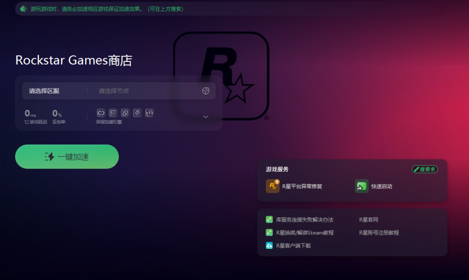Click the green notice text in the top bar

click(107, 9)
